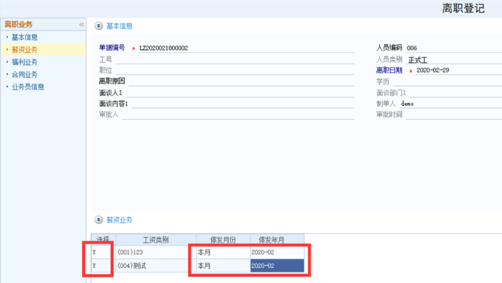Click the 停发年月 column header
This screenshot has height=283, width=502.
point(277,240)
